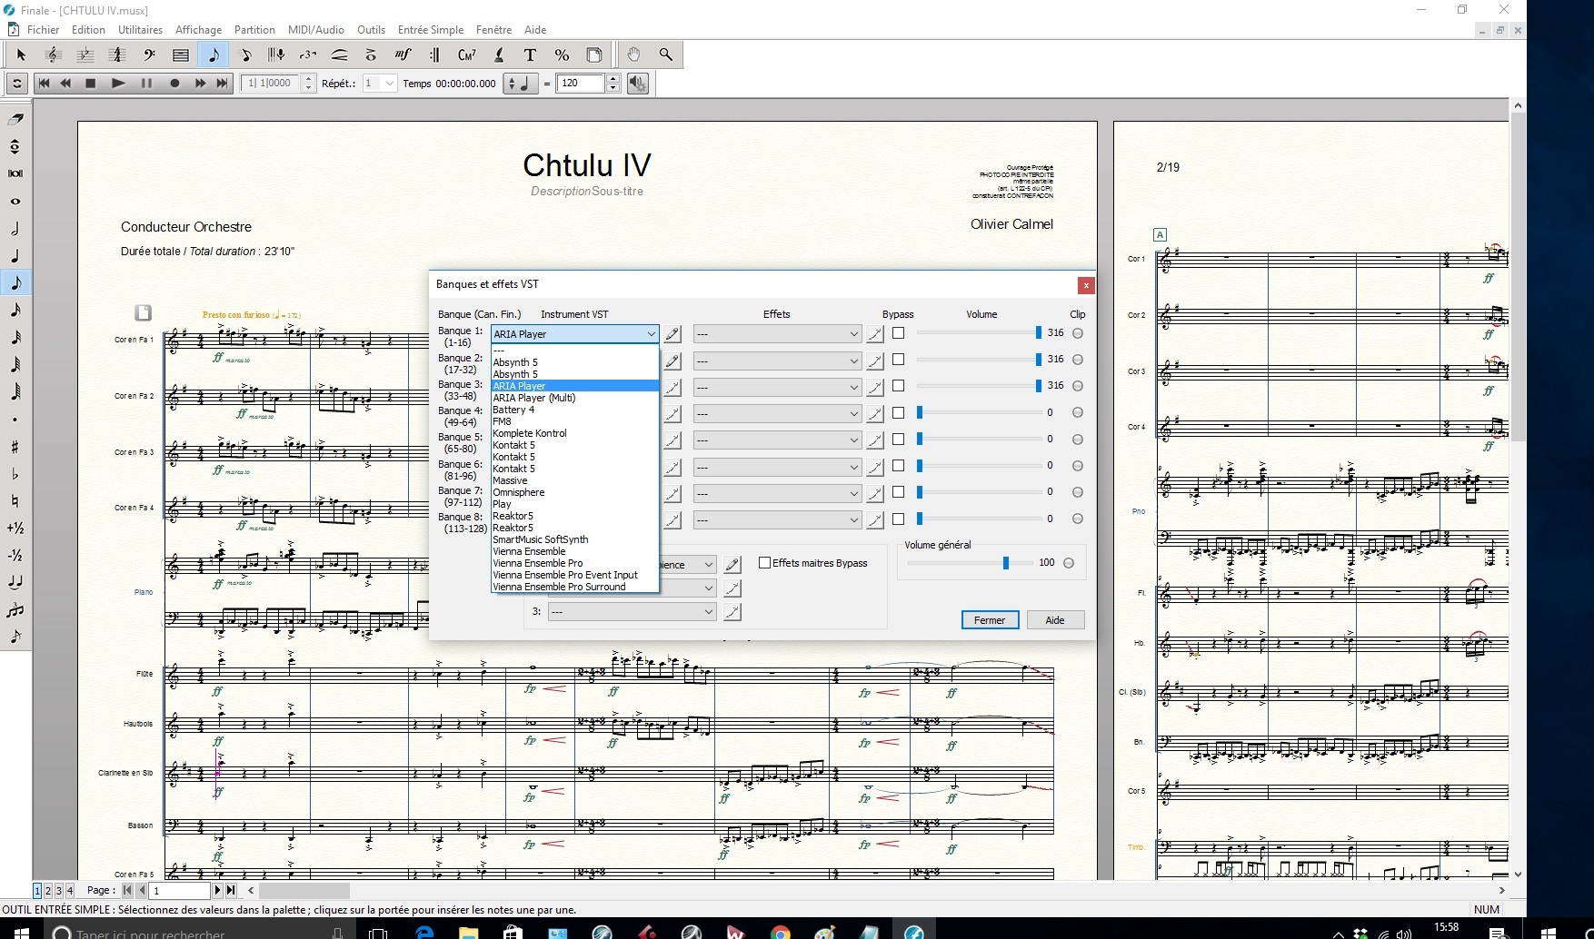The height and width of the screenshot is (939, 1594).
Task: Open Effets dropdown for Banque 3
Action: [x=777, y=388]
